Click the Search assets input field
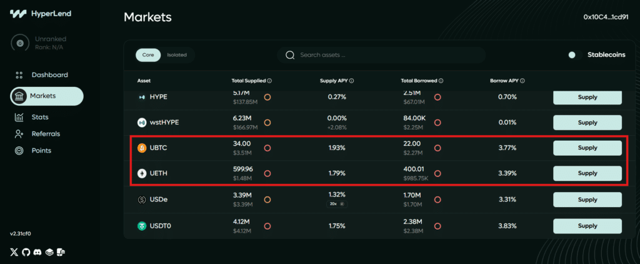 (x=381, y=55)
